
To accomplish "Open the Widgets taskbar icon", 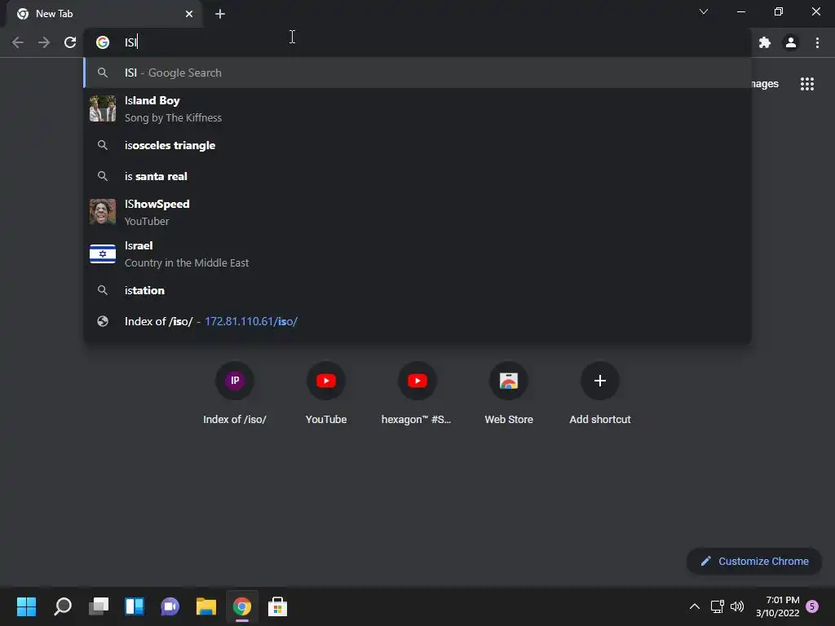I will pos(135,606).
